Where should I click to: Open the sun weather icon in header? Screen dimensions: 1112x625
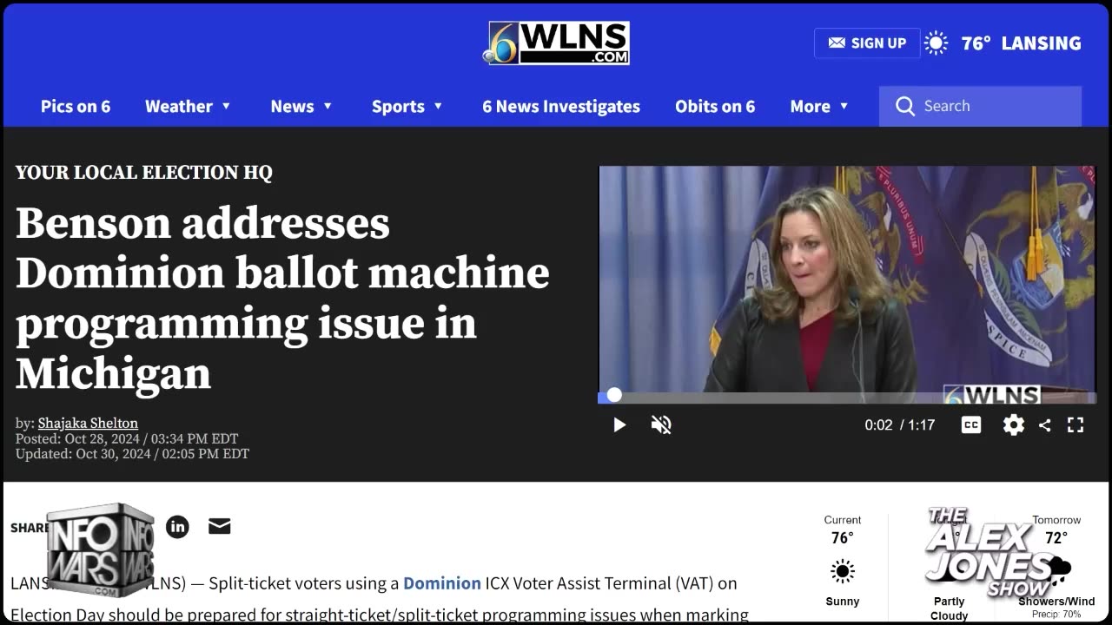pyautogui.click(x=936, y=43)
